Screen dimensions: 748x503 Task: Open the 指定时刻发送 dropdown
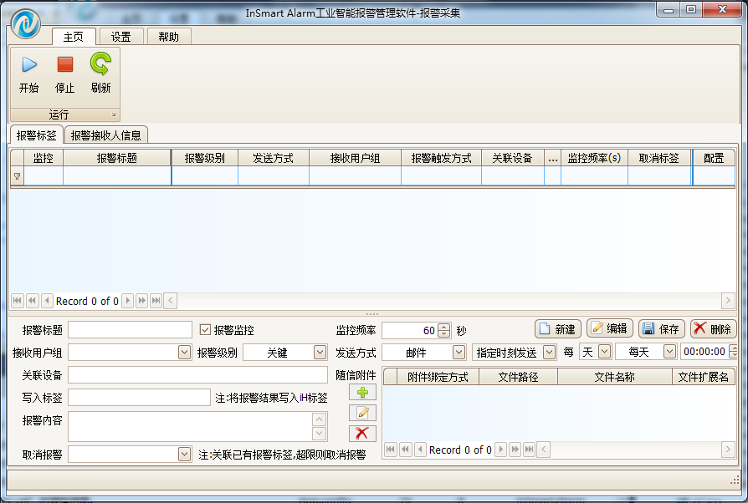[550, 353]
